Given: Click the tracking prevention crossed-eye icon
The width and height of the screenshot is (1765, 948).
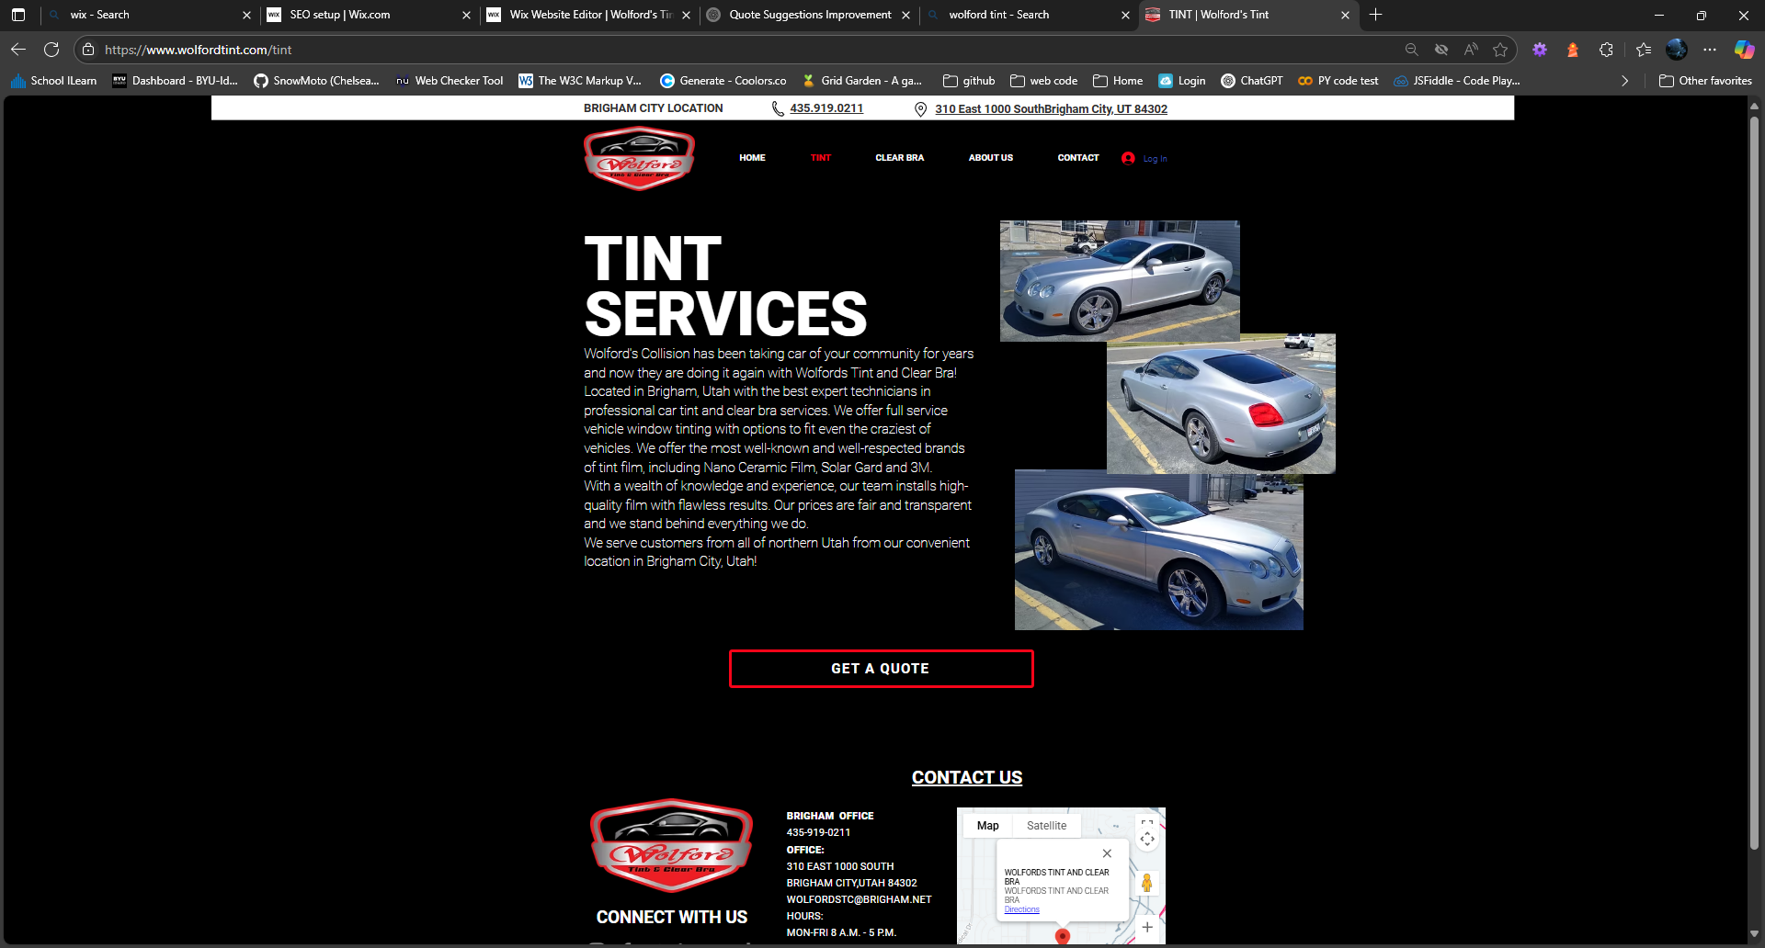Looking at the screenshot, I should coord(1441,50).
